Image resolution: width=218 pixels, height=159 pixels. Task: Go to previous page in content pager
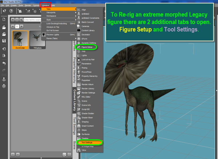[13, 26]
